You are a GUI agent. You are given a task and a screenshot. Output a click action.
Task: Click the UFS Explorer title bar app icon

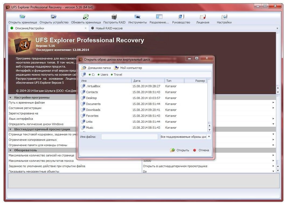pos(8,7)
